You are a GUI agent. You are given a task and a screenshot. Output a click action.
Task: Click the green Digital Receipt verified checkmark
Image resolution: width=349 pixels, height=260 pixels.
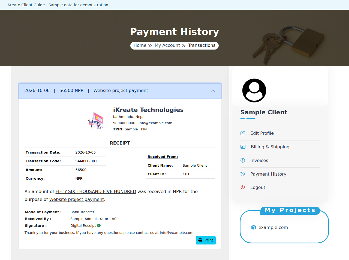[x=99, y=225]
